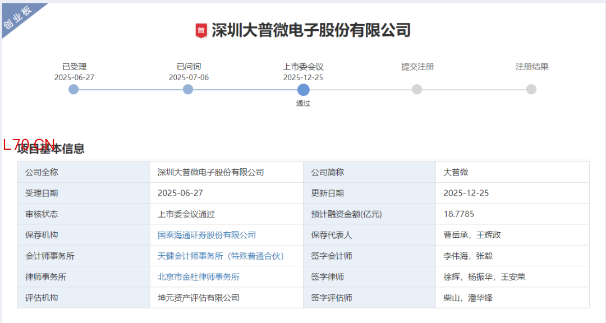Select the 已受理 timeline node dot
606x323 pixels.
74,90
